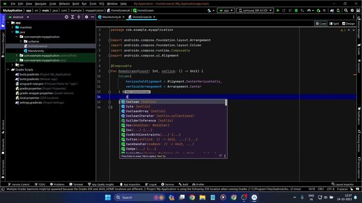Hide the Project panel with minus icon

[x=93, y=17]
